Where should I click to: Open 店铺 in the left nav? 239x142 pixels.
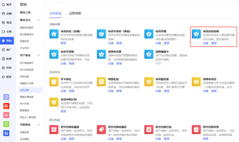click(7, 13)
